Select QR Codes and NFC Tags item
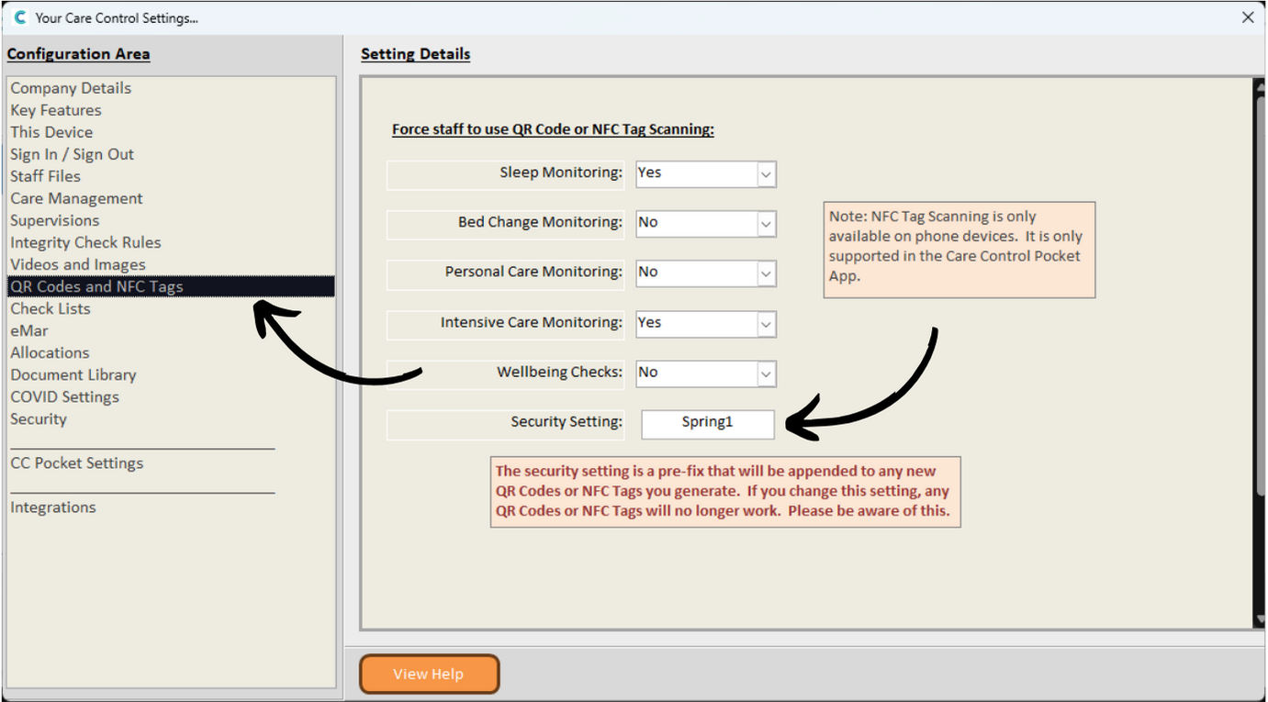This screenshot has height=702, width=1268. pos(171,286)
